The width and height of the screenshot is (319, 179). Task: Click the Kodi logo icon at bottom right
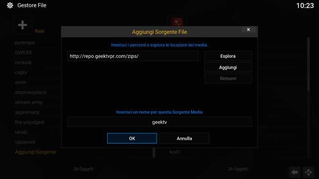(x=308, y=172)
